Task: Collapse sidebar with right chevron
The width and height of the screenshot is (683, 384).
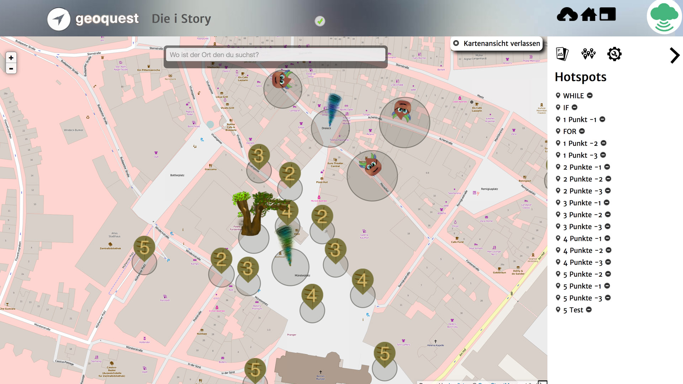Action: (x=674, y=55)
